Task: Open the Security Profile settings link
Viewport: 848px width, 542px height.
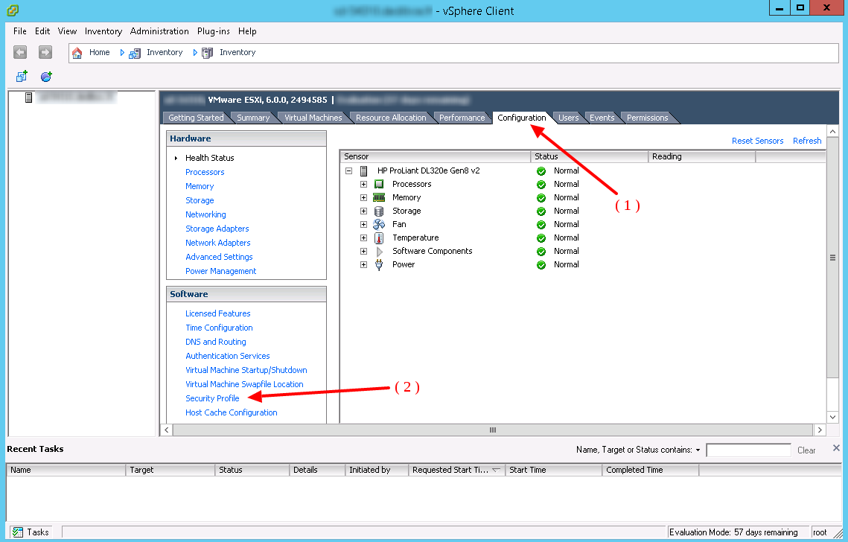Action: [x=212, y=398]
